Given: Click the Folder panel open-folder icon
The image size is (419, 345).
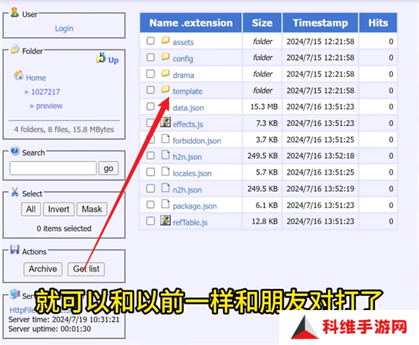Looking at the screenshot, I should [x=15, y=49].
